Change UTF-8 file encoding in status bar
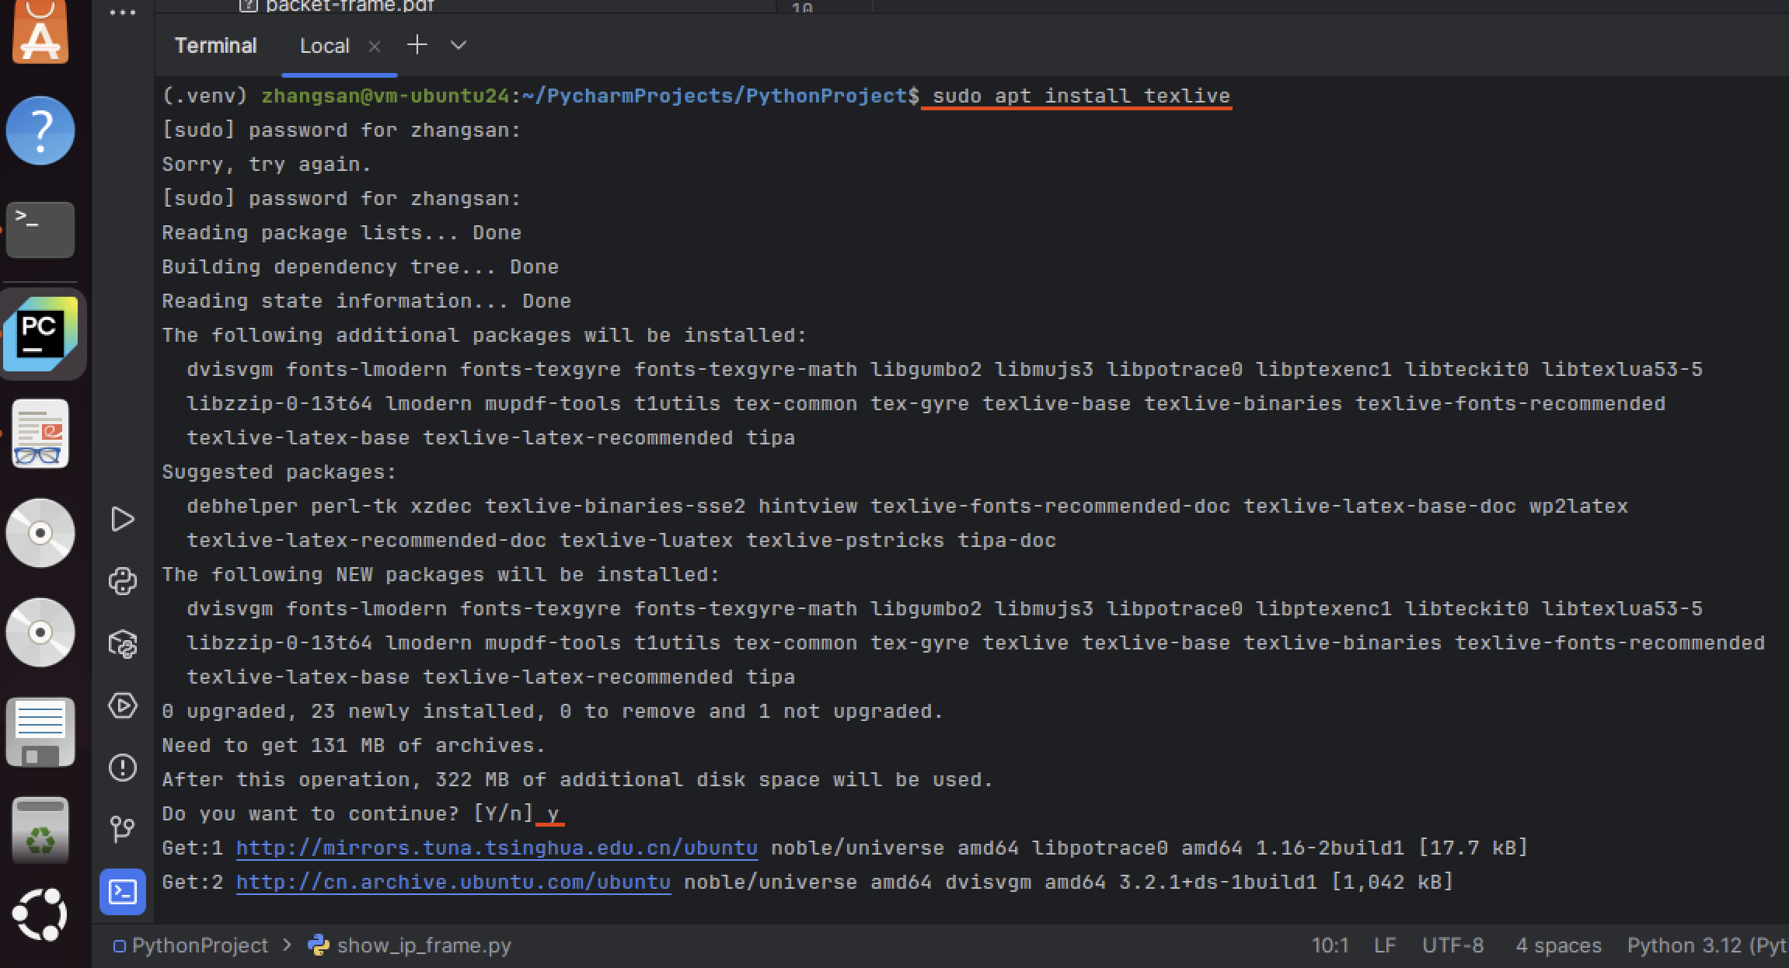This screenshot has height=968, width=1789. (x=1452, y=945)
